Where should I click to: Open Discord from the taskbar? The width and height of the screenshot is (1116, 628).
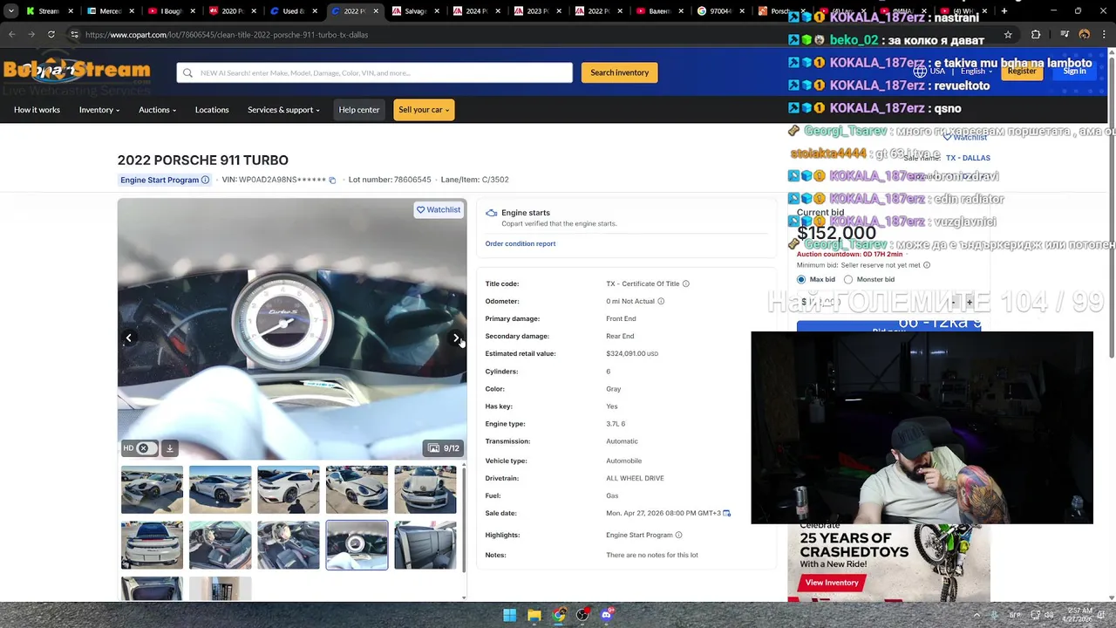608,615
